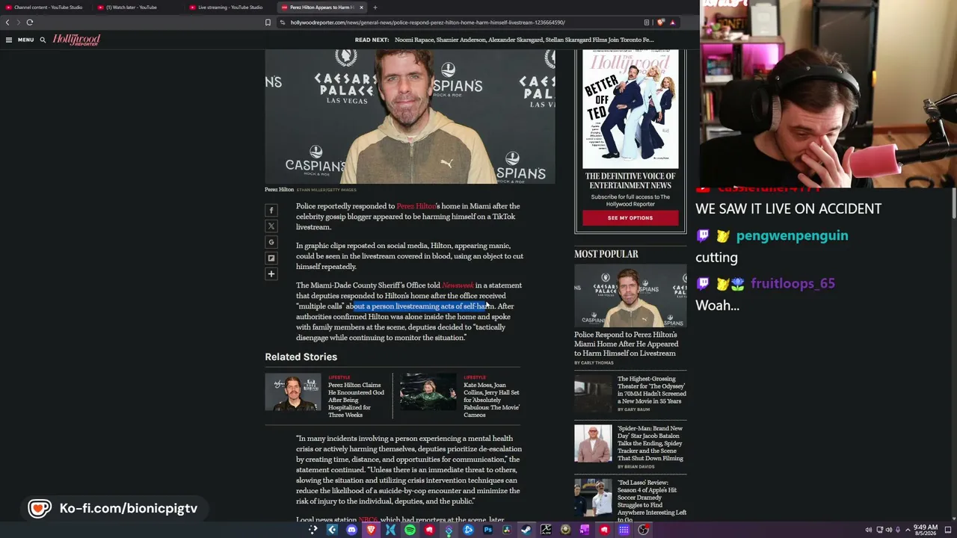The height and width of the screenshot is (538, 957).
Task: Go back to the previous page
Action: click(x=7, y=22)
